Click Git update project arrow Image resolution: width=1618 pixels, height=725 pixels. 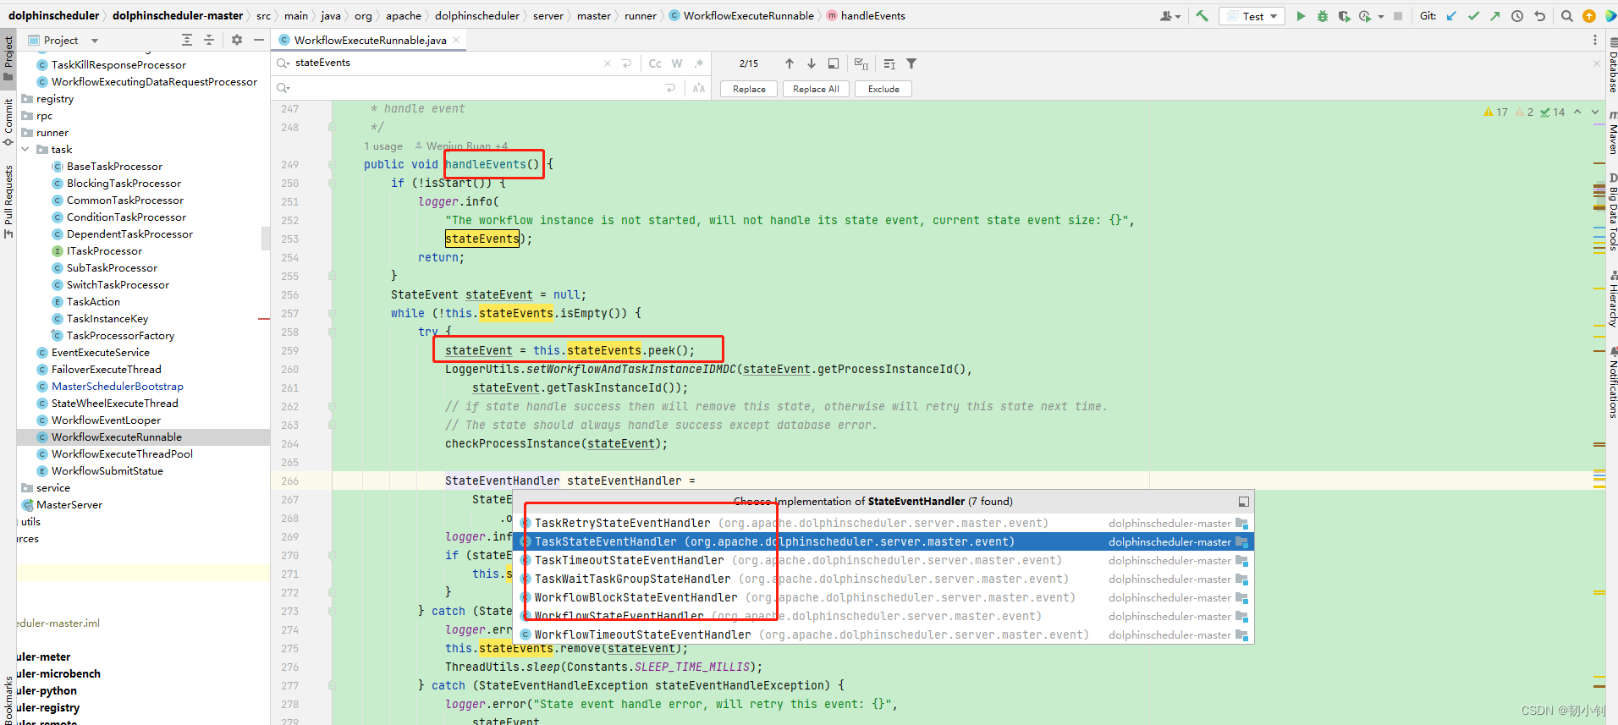click(1451, 16)
